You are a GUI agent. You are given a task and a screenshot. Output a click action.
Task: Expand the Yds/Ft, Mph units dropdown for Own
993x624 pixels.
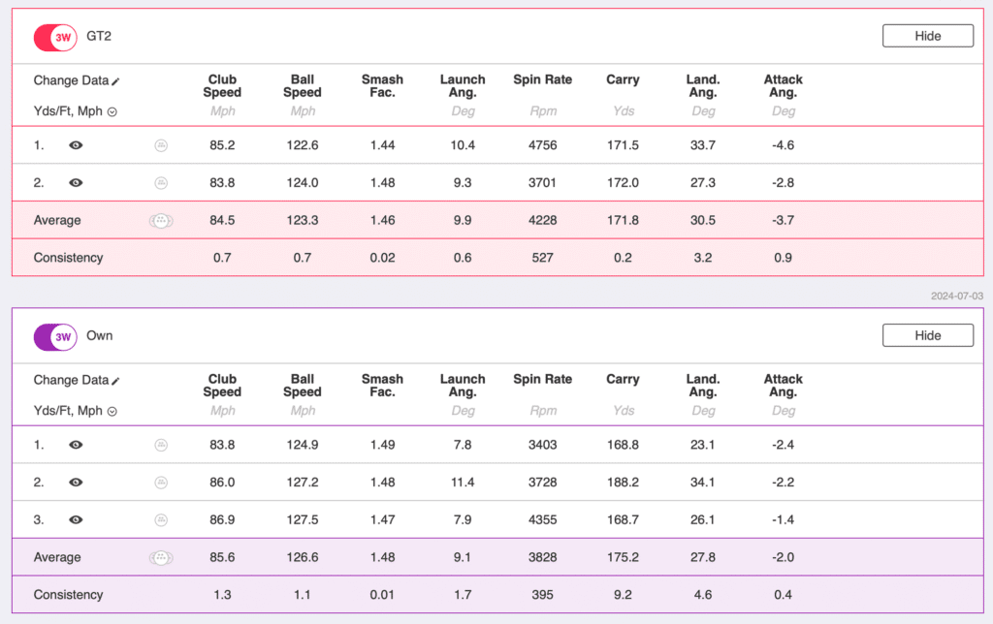click(112, 412)
